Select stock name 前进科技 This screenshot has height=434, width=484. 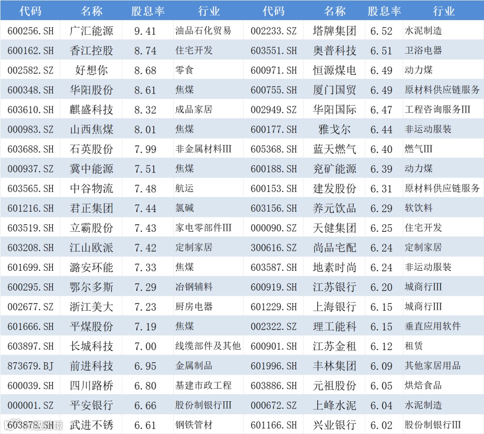tap(91, 366)
